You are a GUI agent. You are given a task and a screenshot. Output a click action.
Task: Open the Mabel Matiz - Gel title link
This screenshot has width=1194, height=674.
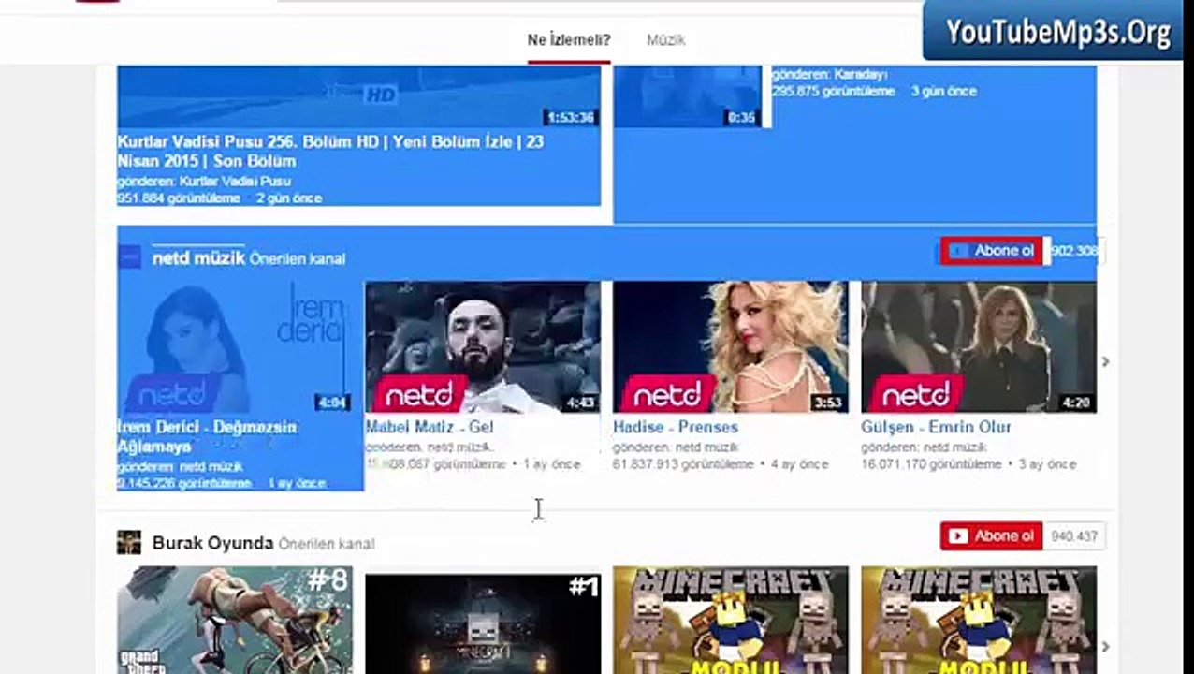pos(430,427)
